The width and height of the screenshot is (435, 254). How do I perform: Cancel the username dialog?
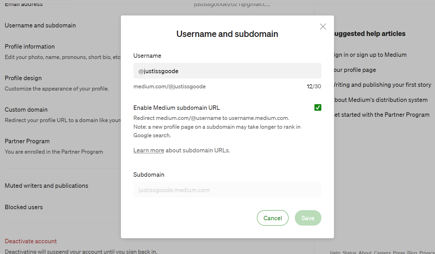[273, 218]
